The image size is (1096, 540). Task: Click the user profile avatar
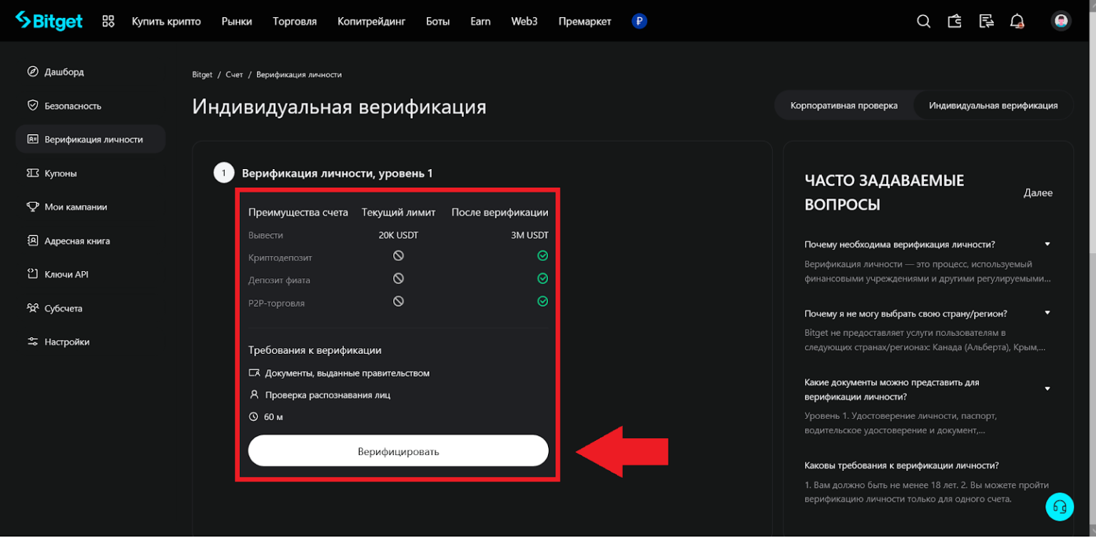(x=1061, y=21)
